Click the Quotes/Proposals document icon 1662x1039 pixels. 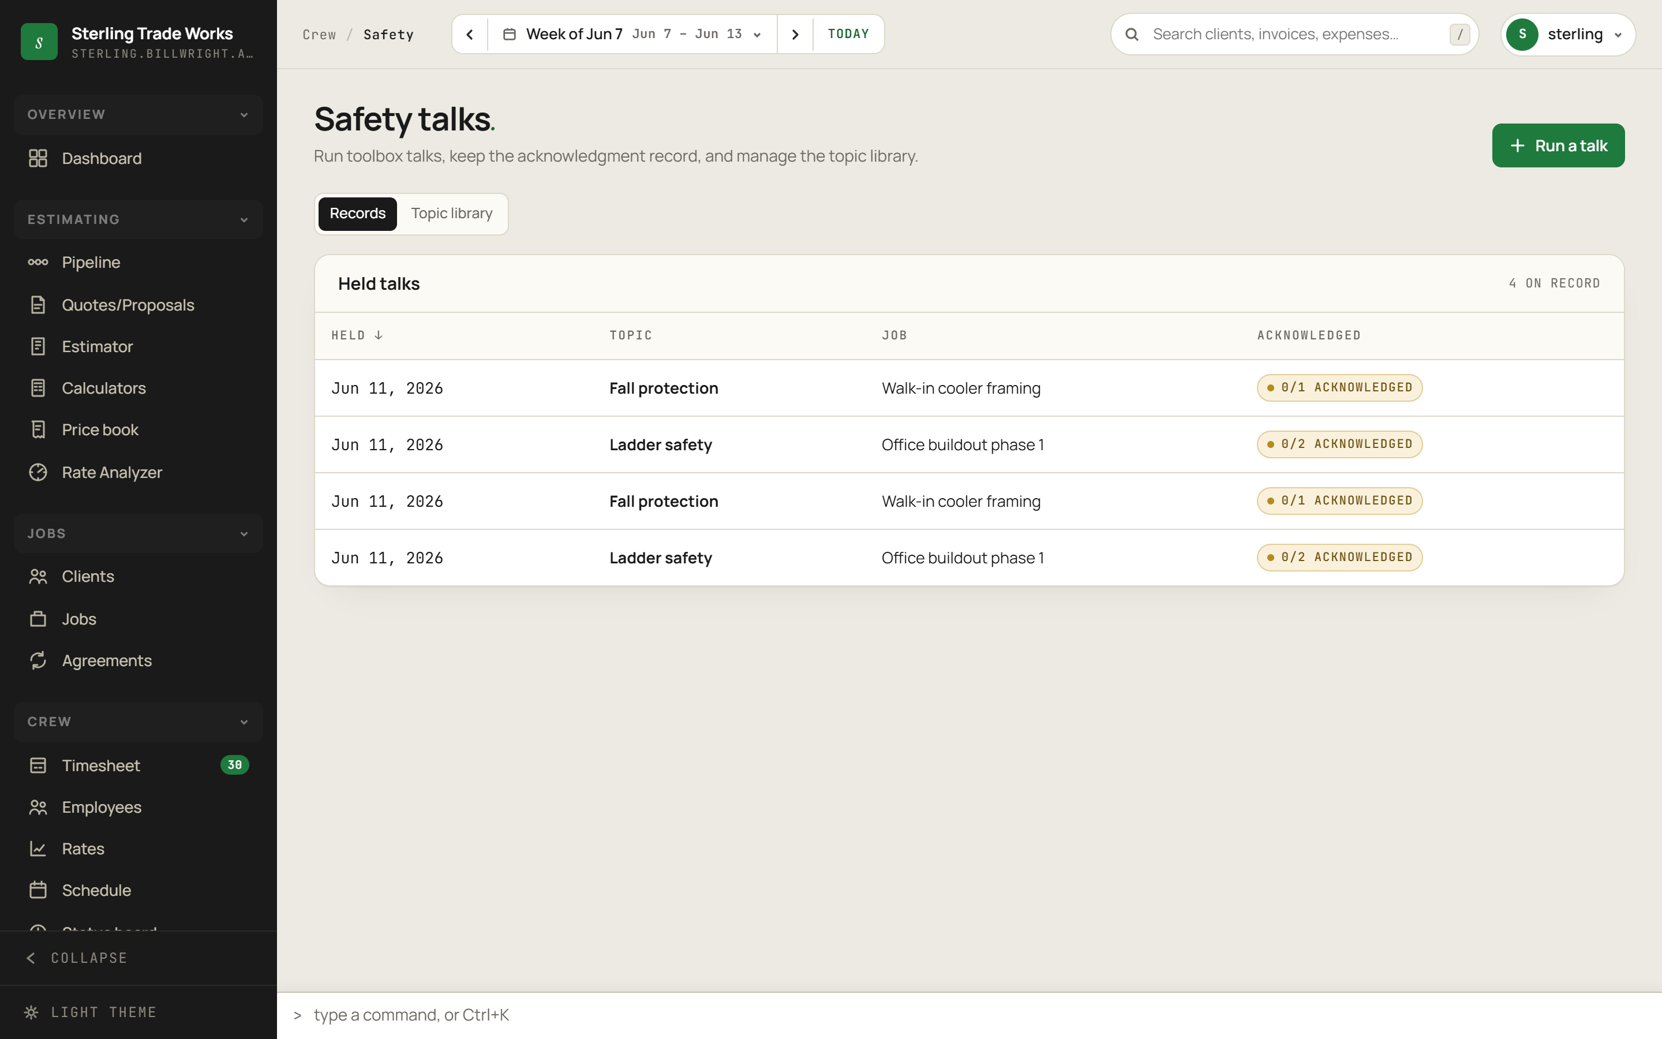[x=38, y=304]
